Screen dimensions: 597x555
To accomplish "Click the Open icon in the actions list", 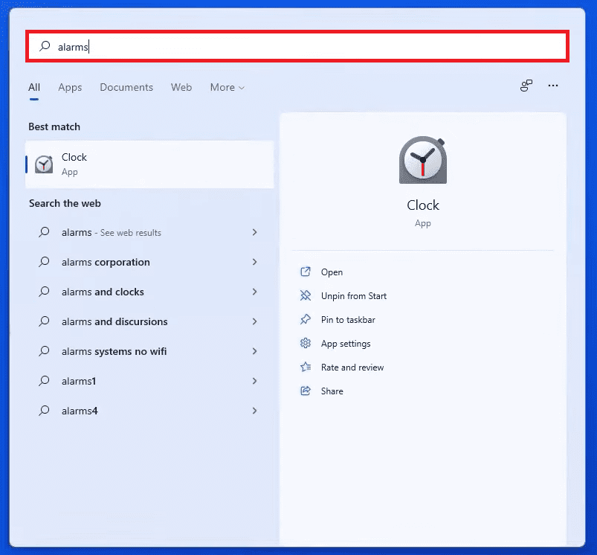I will [305, 272].
